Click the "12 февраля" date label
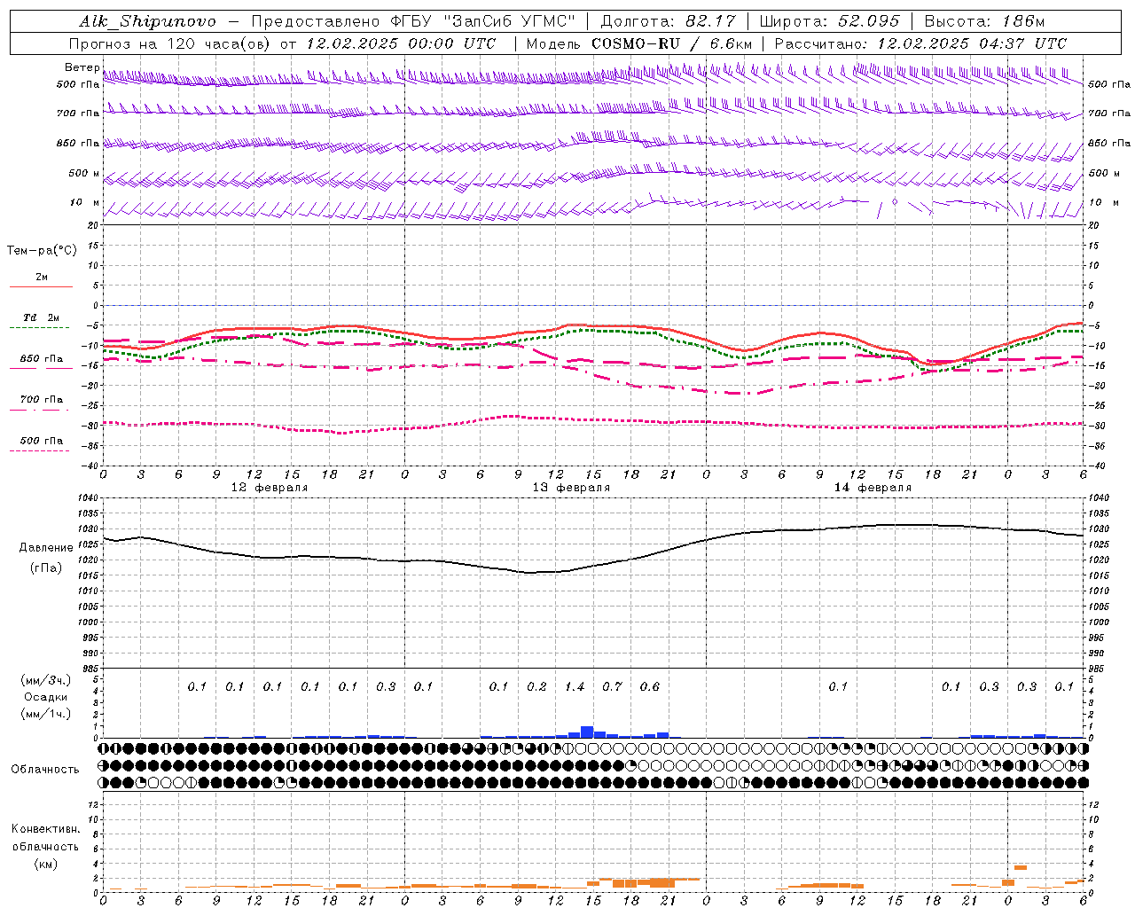The width and height of the screenshot is (1135, 908). pos(270,488)
